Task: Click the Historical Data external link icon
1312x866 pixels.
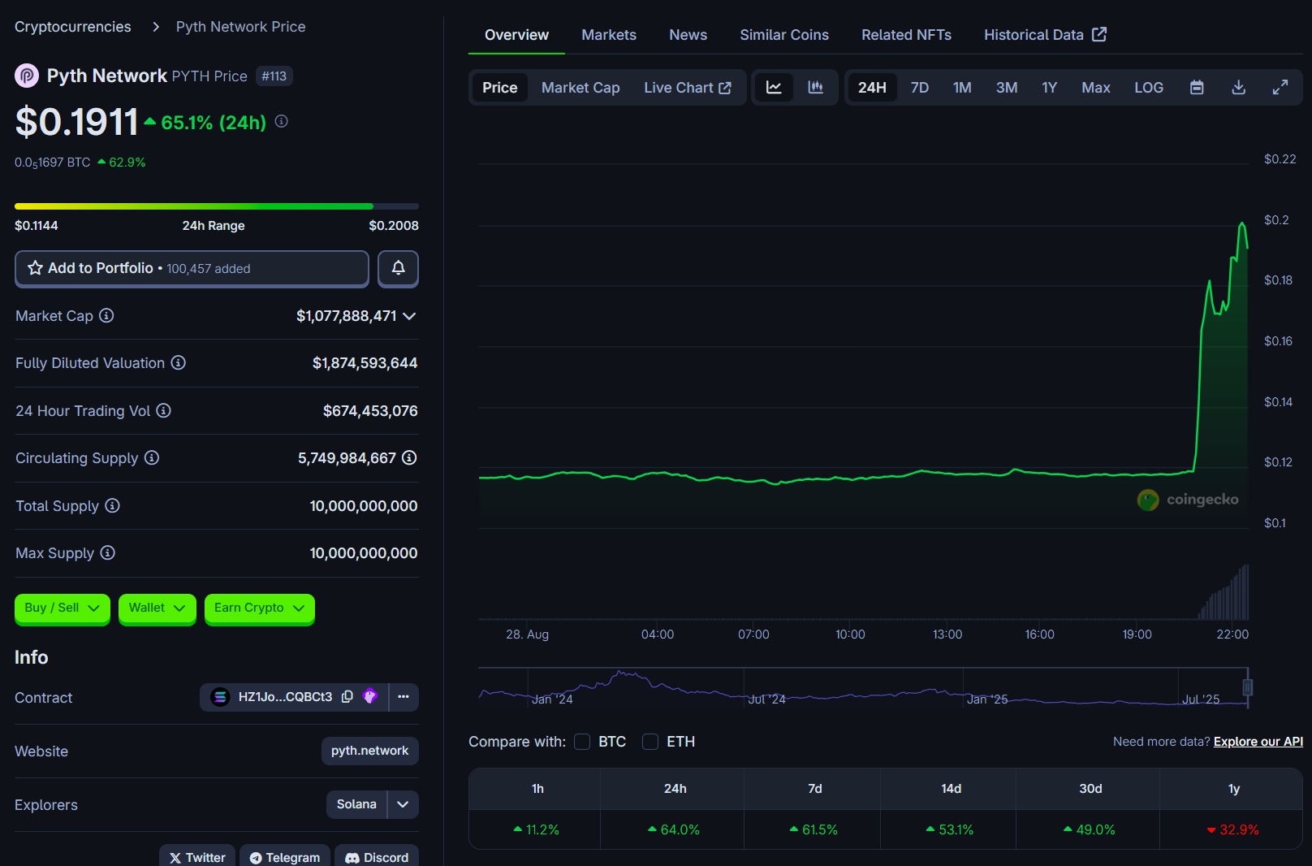Action: click(x=1099, y=34)
